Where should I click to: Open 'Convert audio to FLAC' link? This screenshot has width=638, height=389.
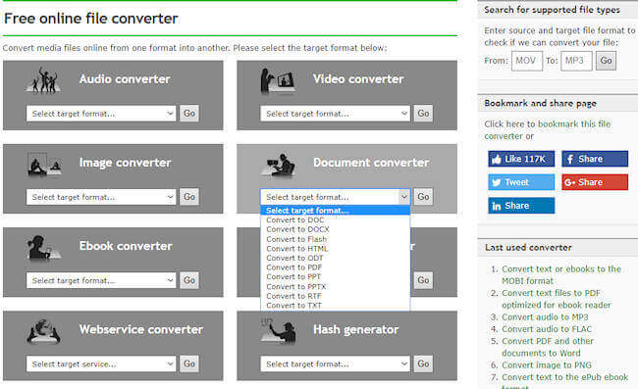click(x=547, y=329)
